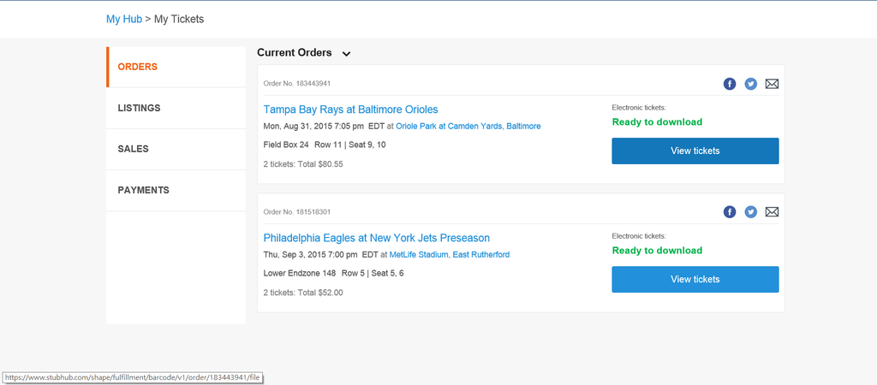The width and height of the screenshot is (877, 385).
Task: Expand the Current Orders dropdown arrow
Action: (346, 54)
